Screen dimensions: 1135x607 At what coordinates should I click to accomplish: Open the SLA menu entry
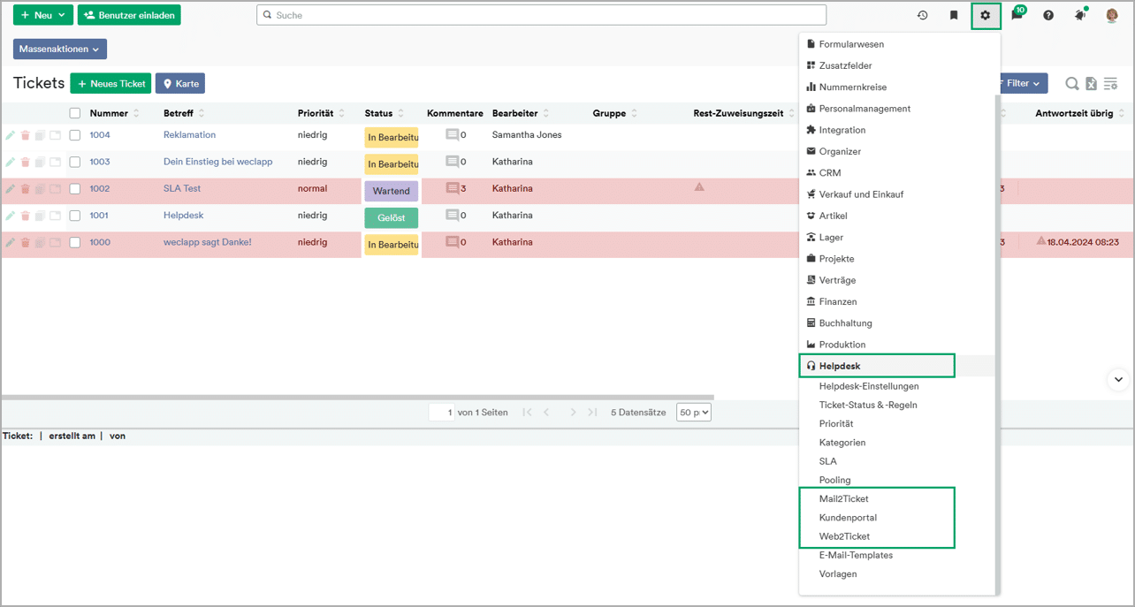point(827,461)
